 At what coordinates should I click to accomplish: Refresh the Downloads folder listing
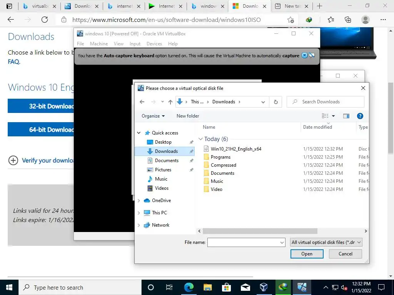(x=275, y=102)
